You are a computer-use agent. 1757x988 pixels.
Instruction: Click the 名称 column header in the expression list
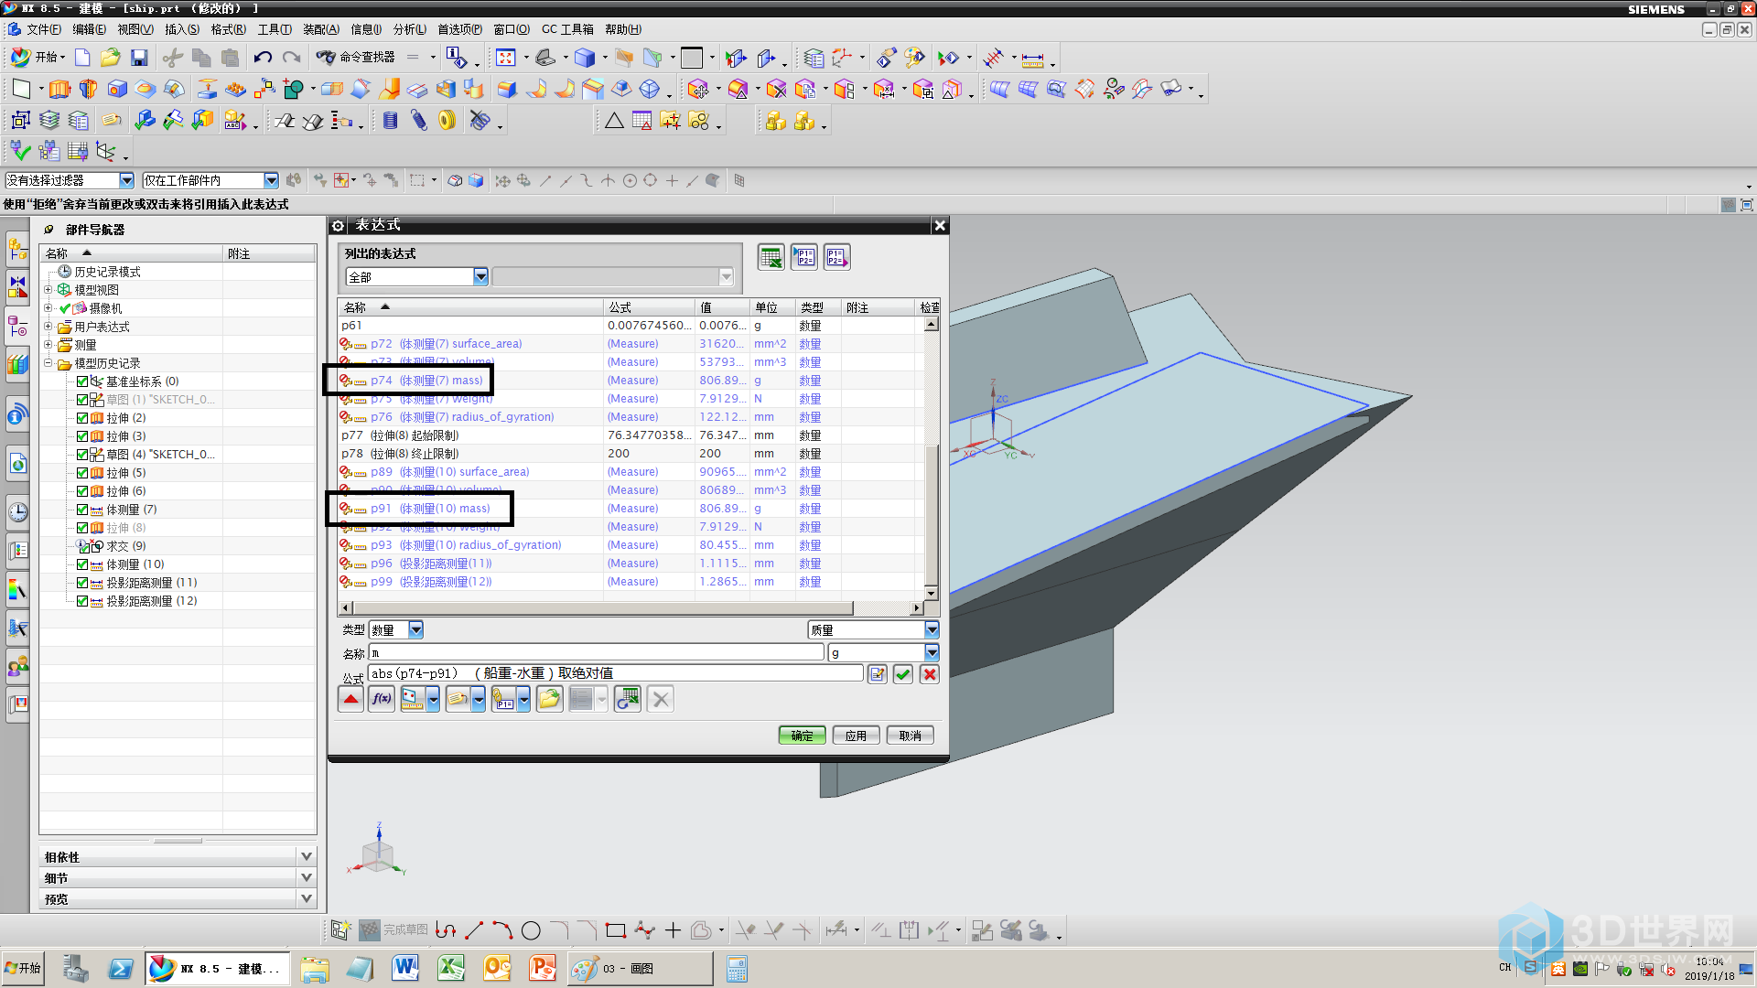470,307
